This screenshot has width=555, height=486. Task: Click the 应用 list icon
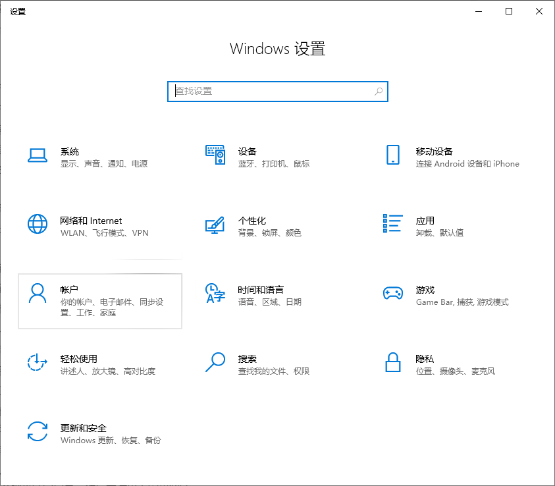[x=392, y=224]
